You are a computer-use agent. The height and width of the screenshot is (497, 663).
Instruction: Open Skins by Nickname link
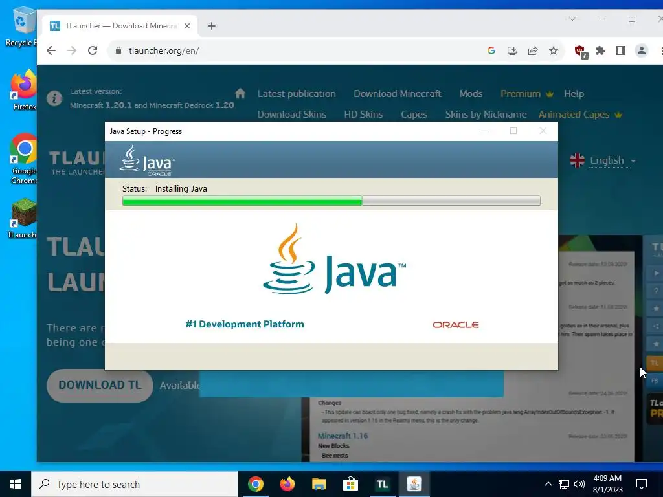click(x=486, y=115)
